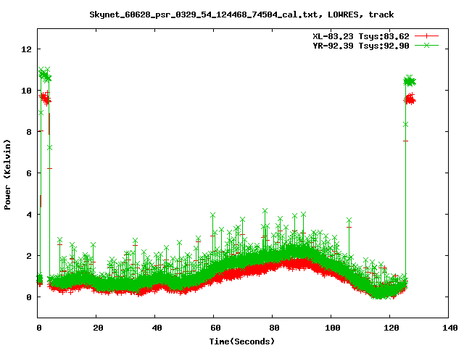Click the y-axis tick value 6

[x=29, y=173]
